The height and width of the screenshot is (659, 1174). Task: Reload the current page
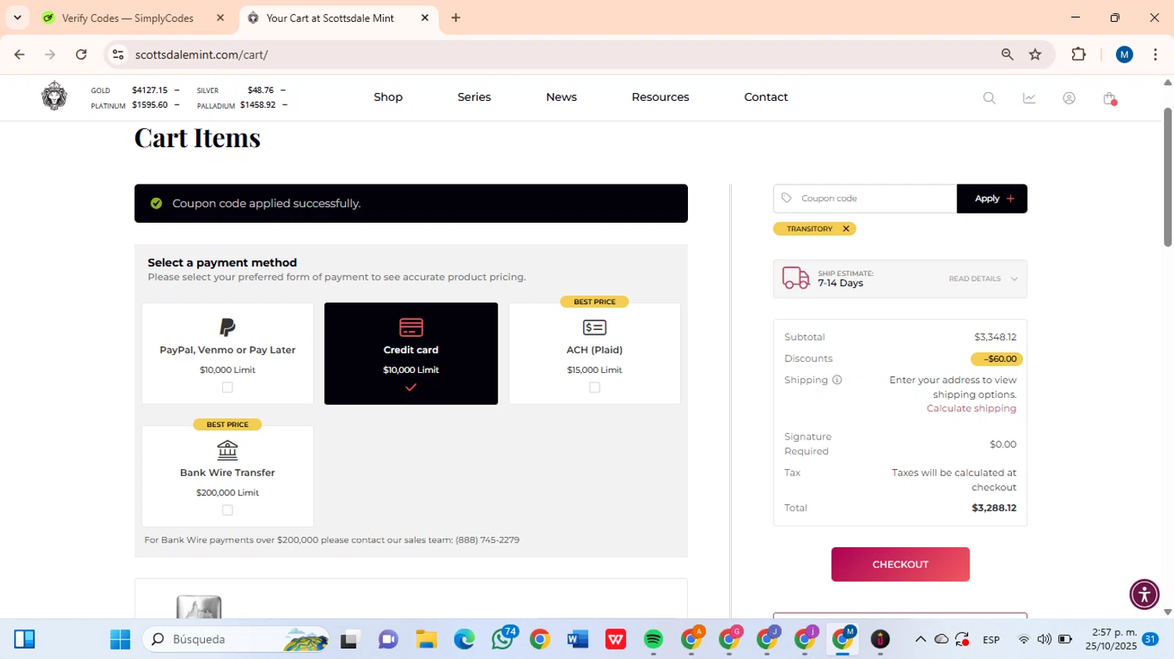(81, 54)
